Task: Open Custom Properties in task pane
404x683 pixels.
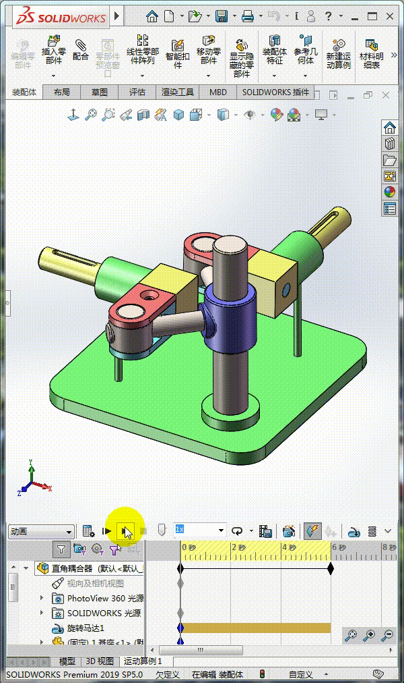Action: coord(390,209)
